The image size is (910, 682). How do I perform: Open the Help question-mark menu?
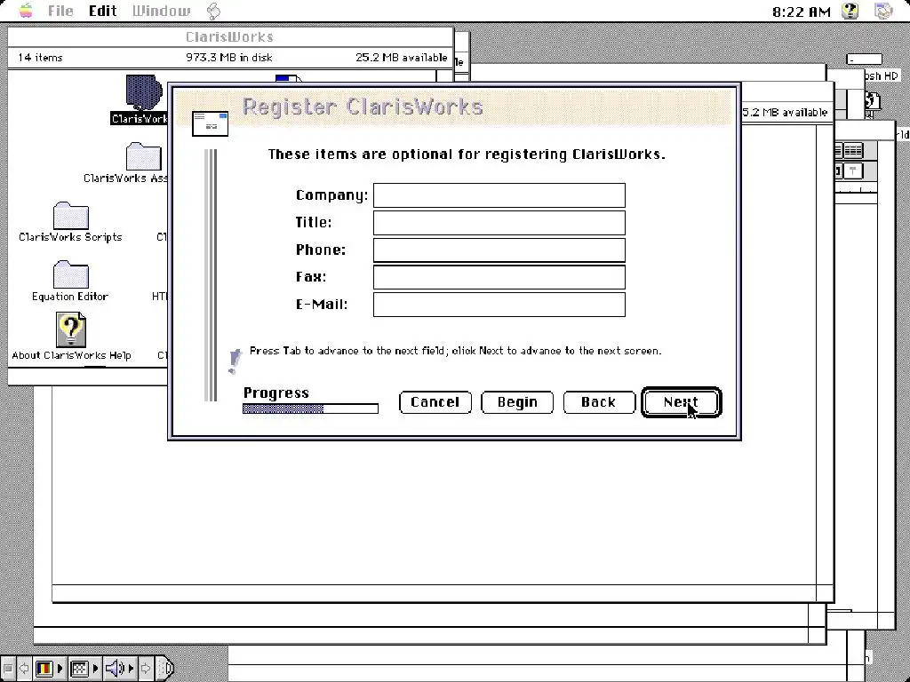(850, 11)
